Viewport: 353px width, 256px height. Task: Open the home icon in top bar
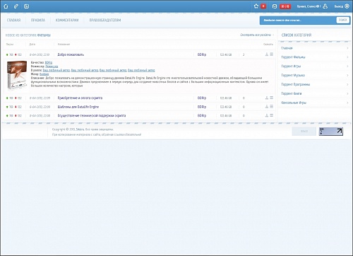click(x=6, y=6)
